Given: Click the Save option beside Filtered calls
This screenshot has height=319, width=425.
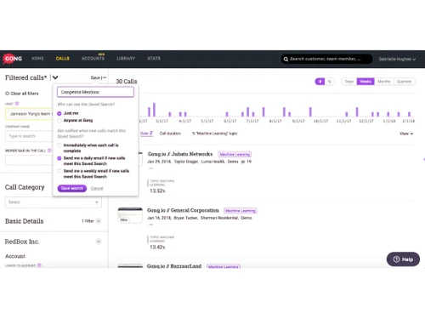Looking at the screenshot, I should pos(95,77).
